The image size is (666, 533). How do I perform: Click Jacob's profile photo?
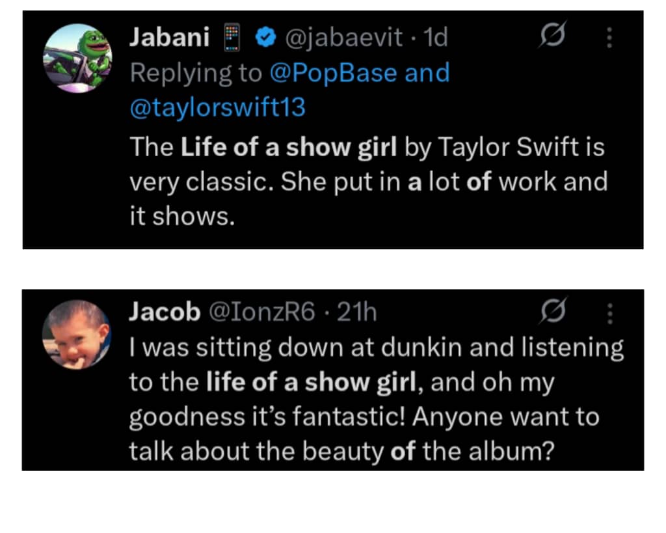point(76,335)
